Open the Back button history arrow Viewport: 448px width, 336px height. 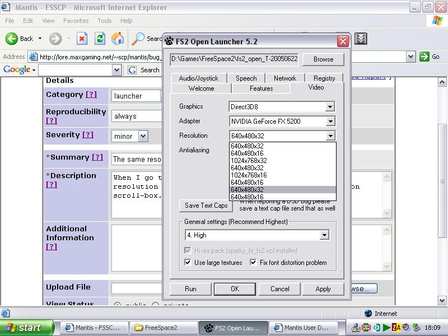[40, 39]
